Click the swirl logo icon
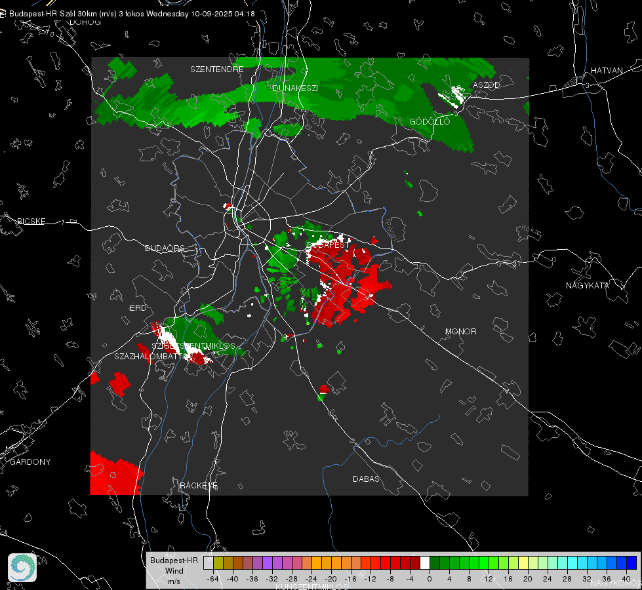642x590 pixels. click(22, 568)
